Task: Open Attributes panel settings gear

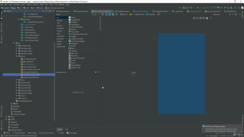Action: [x=236, y=14]
